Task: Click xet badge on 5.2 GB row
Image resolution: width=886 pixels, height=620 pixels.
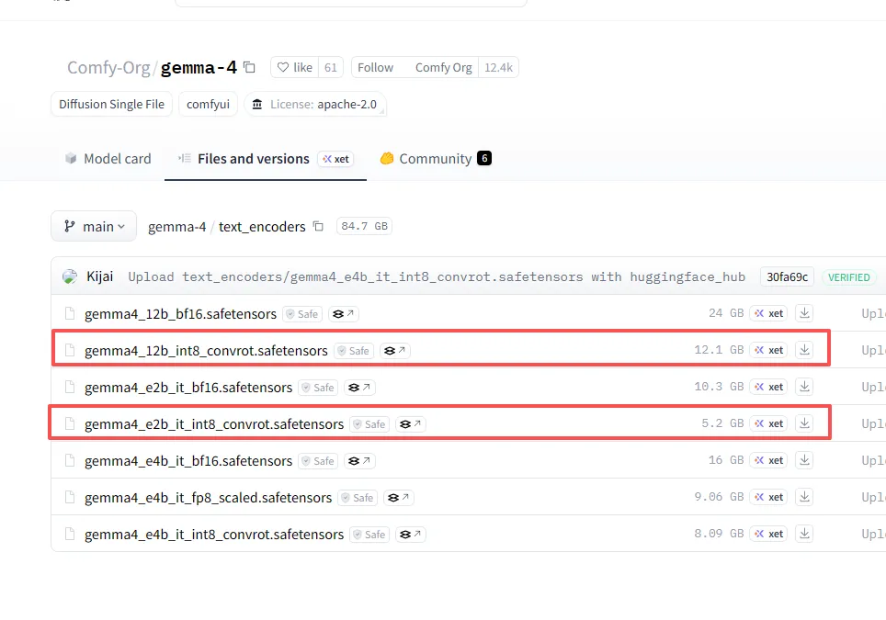Action: click(x=768, y=423)
